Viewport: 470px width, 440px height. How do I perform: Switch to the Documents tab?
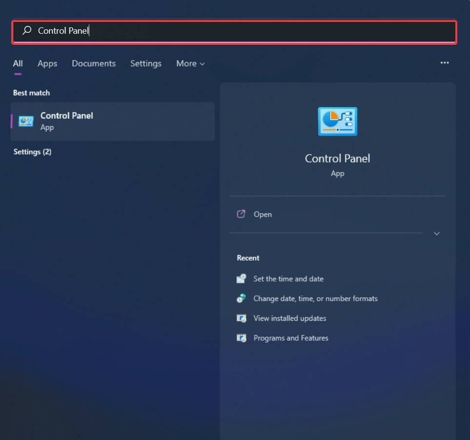tap(94, 64)
